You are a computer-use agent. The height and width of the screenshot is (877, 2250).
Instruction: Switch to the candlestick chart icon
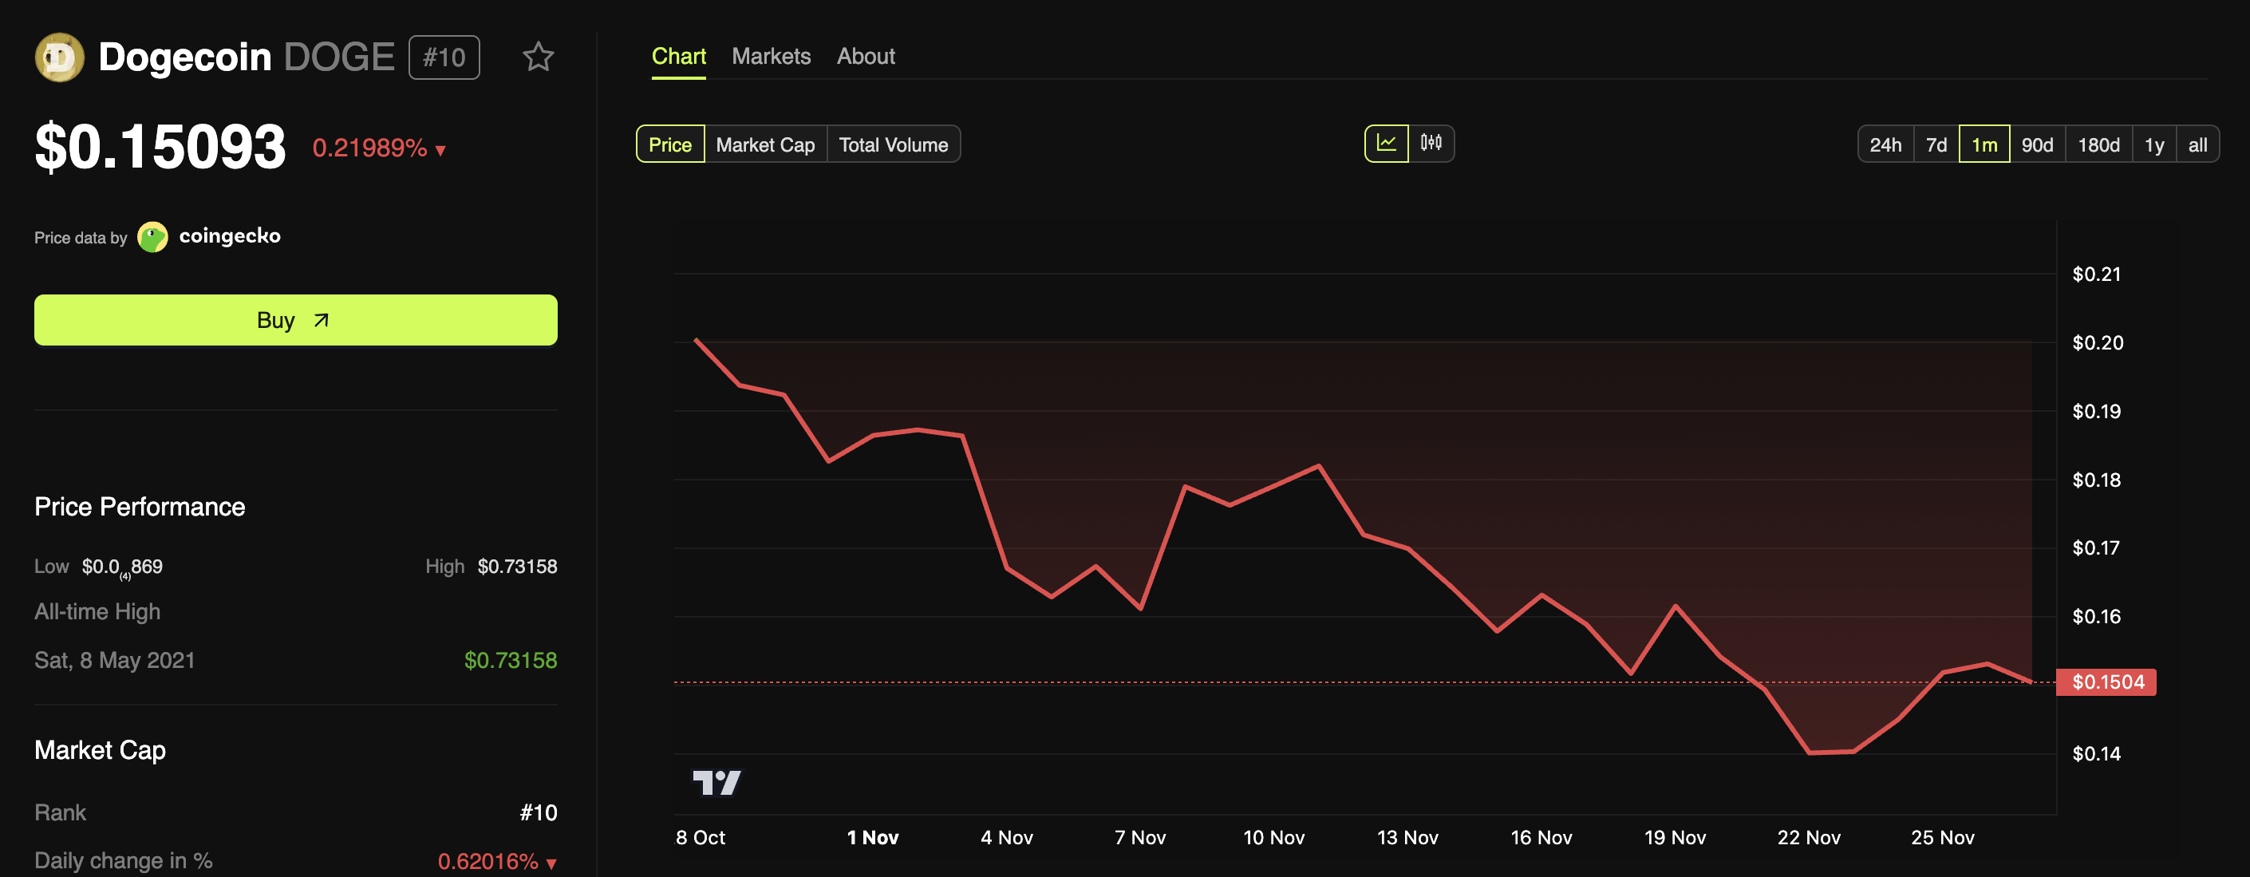(1431, 144)
